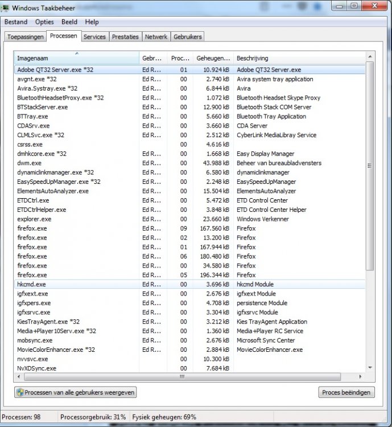
Task: Select the explorer.exe process row
Action: tap(34, 219)
